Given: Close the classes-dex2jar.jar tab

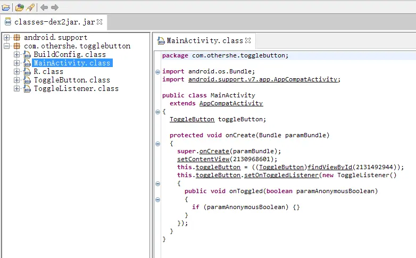Looking at the screenshot, I should tap(99, 22).
